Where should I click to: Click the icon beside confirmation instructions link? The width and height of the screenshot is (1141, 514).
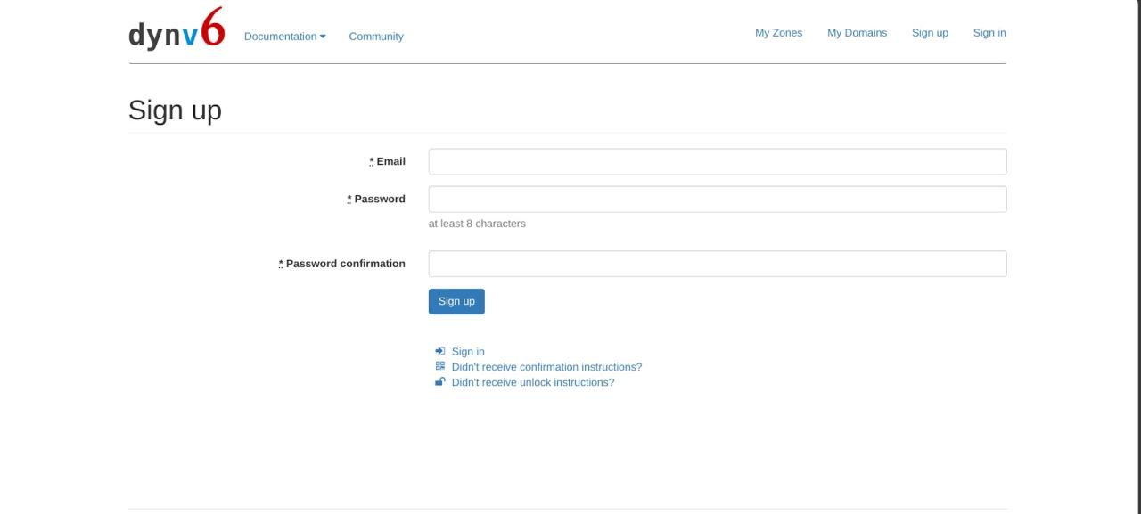point(439,366)
